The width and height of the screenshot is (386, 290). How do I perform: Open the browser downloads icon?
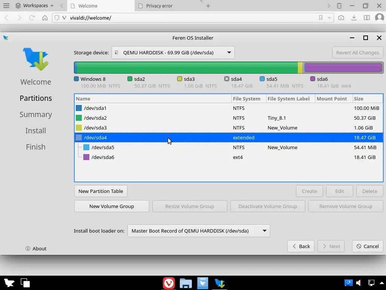[x=354, y=18]
